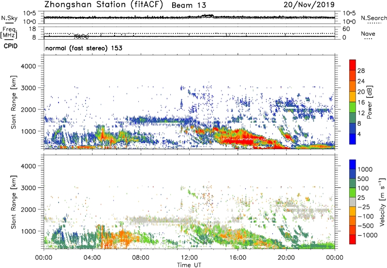The width and height of the screenshot is (387, 268).
Task: Select 'normal (fast stereo) 153' text
Action: 84,48
